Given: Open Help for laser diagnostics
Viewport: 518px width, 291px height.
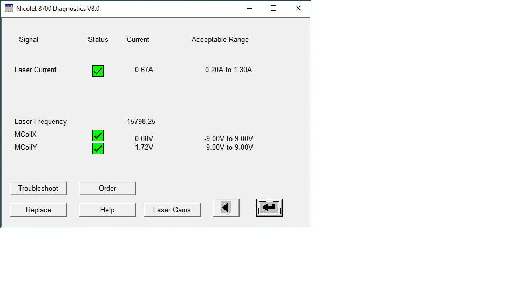Looking at the screenshot, I should [107, 210].
